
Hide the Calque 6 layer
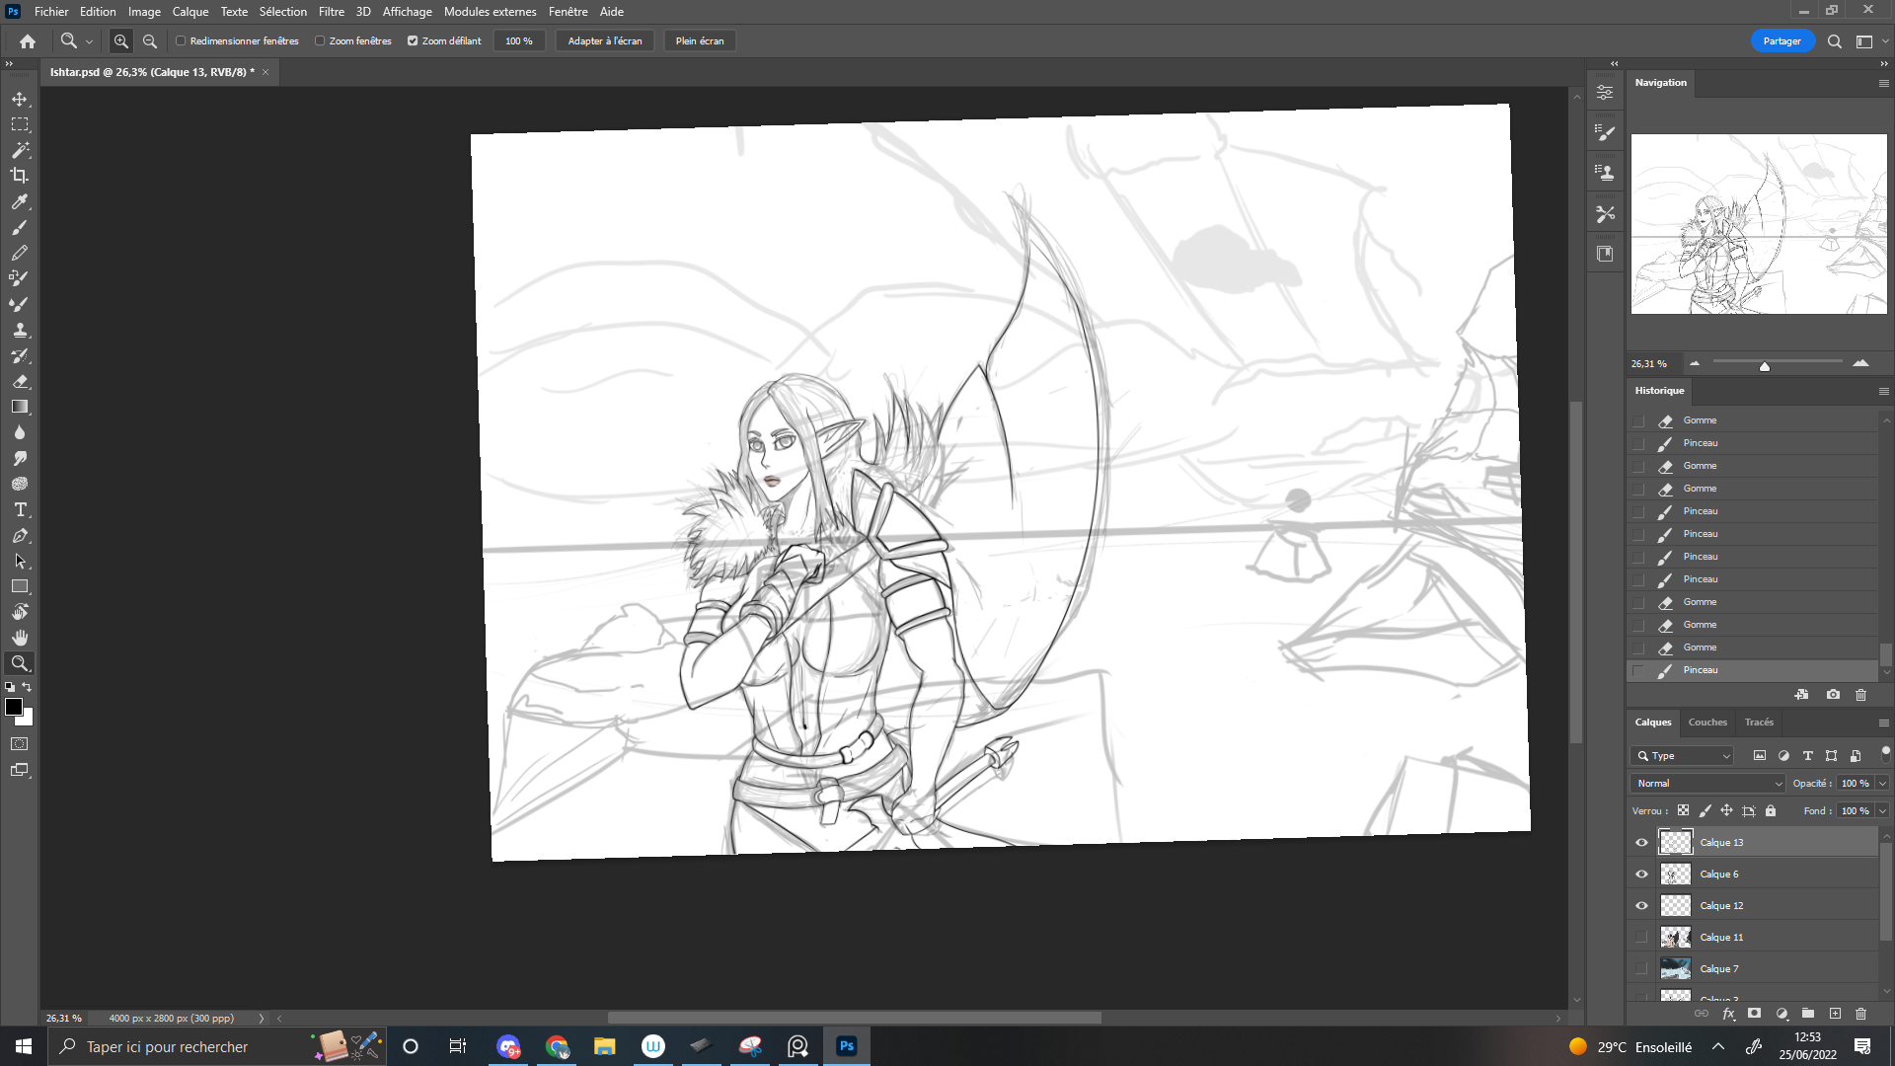[x=1641, y=875]
